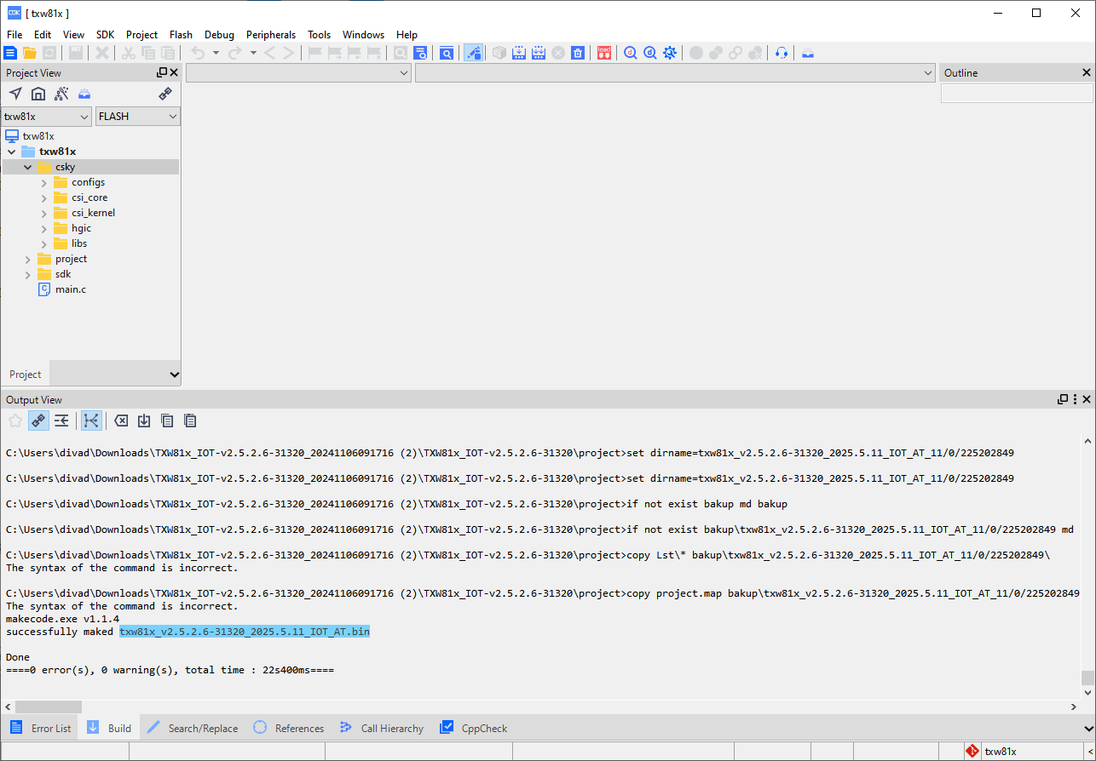Close the Outline panel

(1086, 73)
